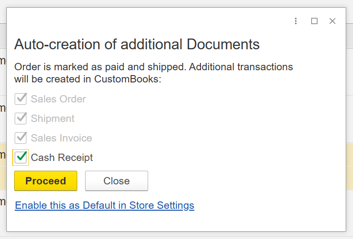Click the Sales Invoice label text
The image size is (353, 239).
pyautogui.click(x=61, y=138)
